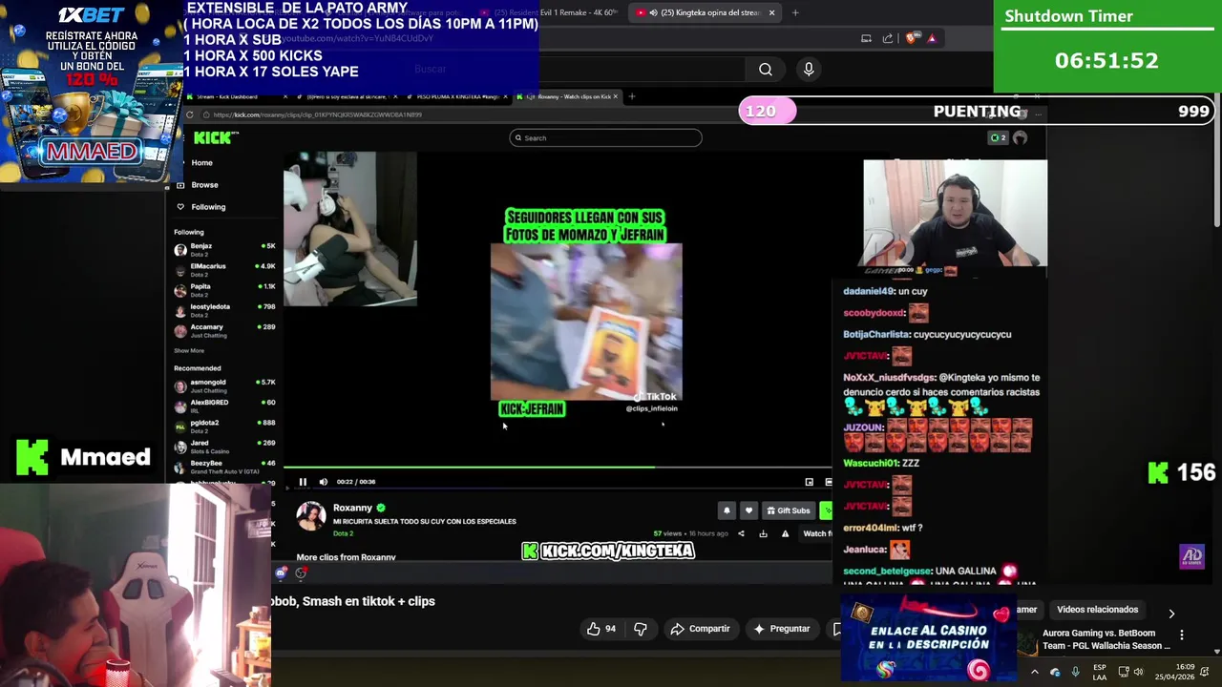Open new tab in inner browser

pos(632,96)
